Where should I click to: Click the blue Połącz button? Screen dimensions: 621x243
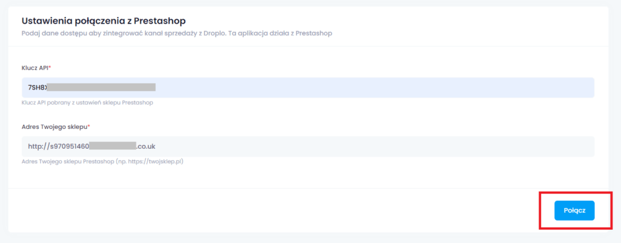574,210
